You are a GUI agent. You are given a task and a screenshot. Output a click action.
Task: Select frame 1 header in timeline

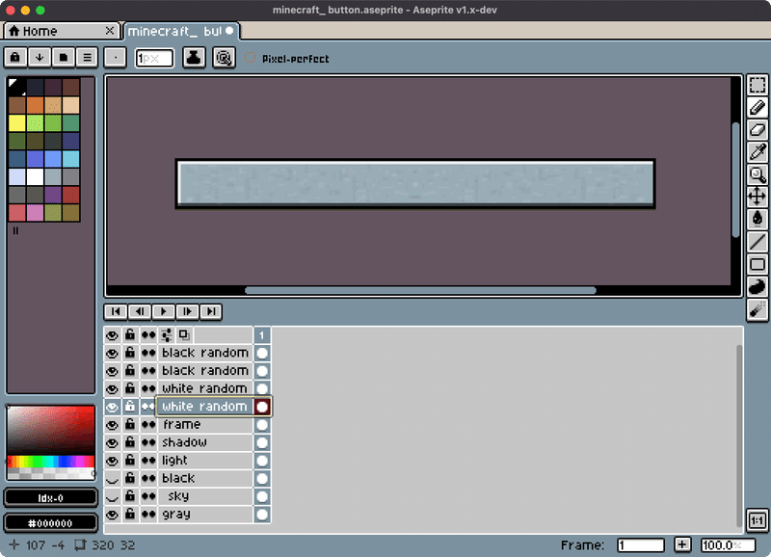[261, 335]
